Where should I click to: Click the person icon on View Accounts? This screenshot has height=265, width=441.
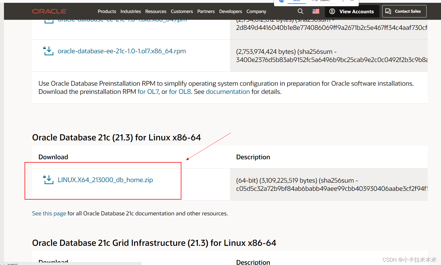click(332, 11)
